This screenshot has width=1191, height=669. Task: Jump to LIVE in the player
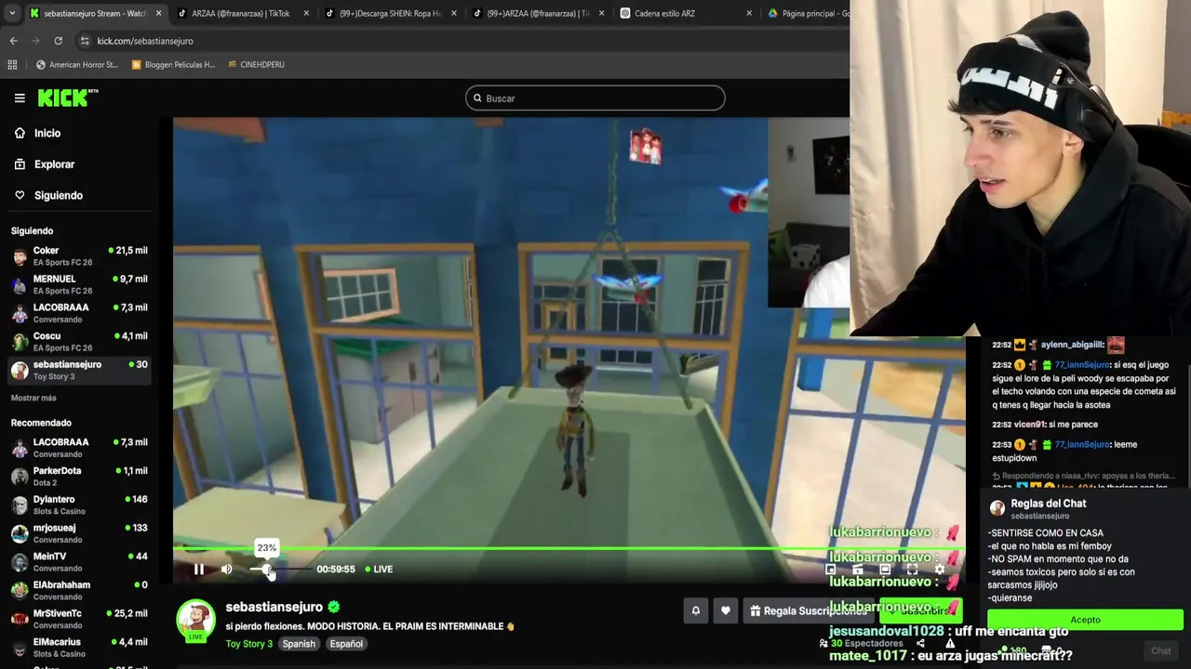coord(379,570)
